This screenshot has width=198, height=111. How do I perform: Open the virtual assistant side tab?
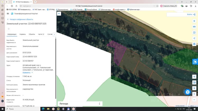pyautogui.click(x=195, y=62)
